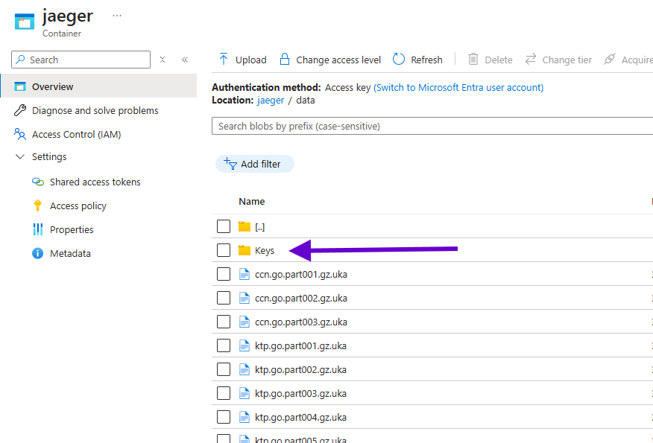Click the Access Control (IAM) people icon

pos(20,134)
